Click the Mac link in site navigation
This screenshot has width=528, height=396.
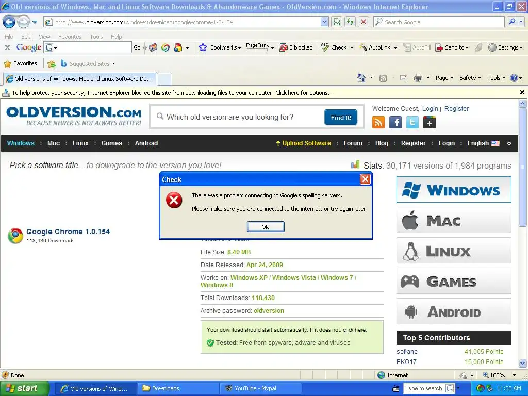(x=53, y=143)
